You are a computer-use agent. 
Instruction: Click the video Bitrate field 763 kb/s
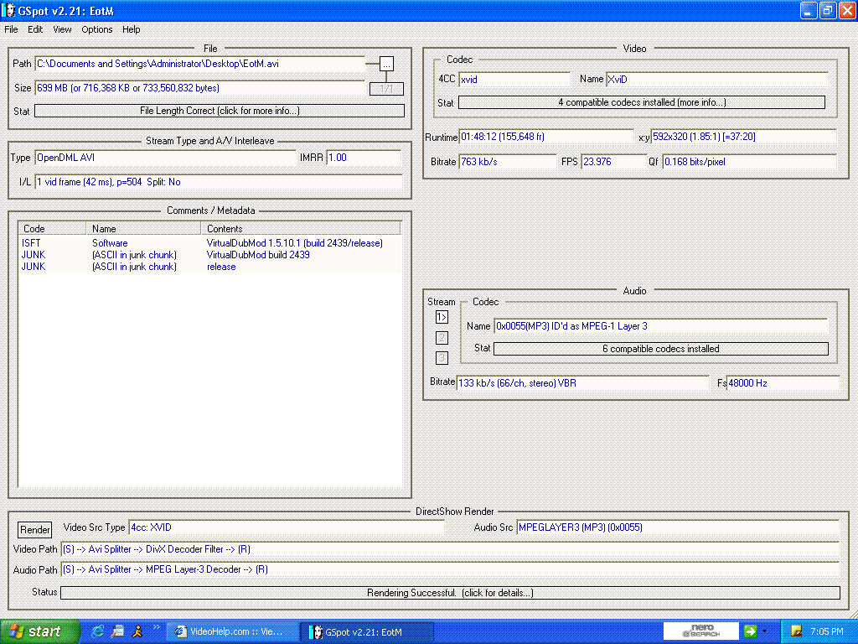click(x=508, y=162)
